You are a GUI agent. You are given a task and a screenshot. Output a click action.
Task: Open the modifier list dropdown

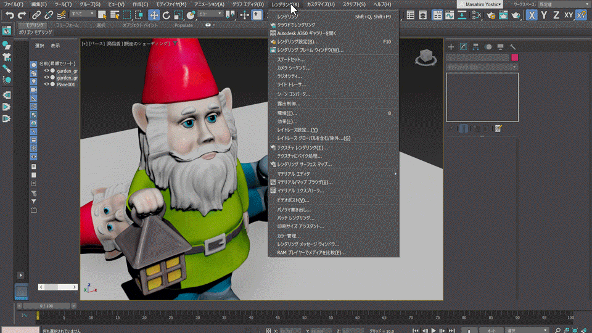coord(482,67)
